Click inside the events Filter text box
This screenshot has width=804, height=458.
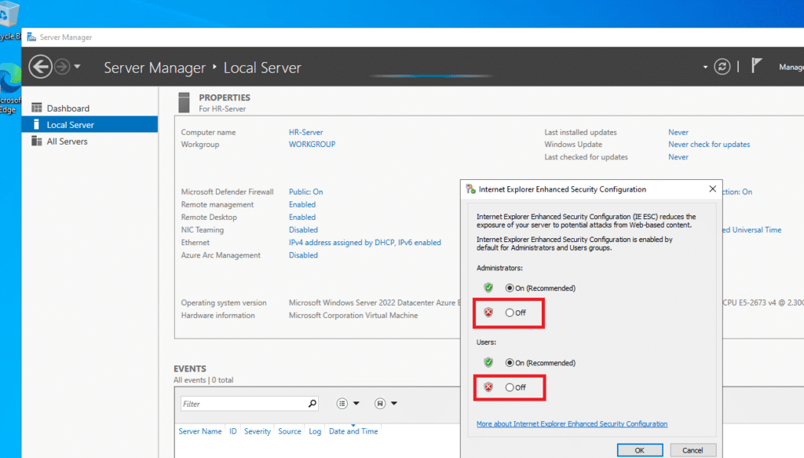[x=242, y=404]
